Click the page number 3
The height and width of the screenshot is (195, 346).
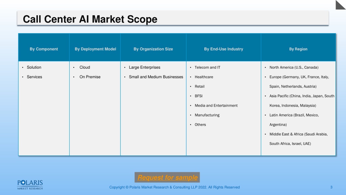pos(331,187)
